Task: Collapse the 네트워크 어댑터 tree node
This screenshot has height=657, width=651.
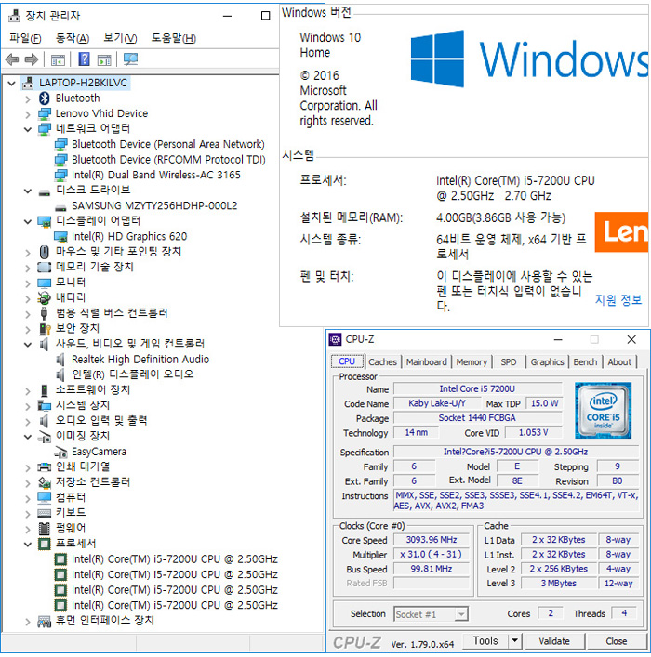Action: [27, 128]
